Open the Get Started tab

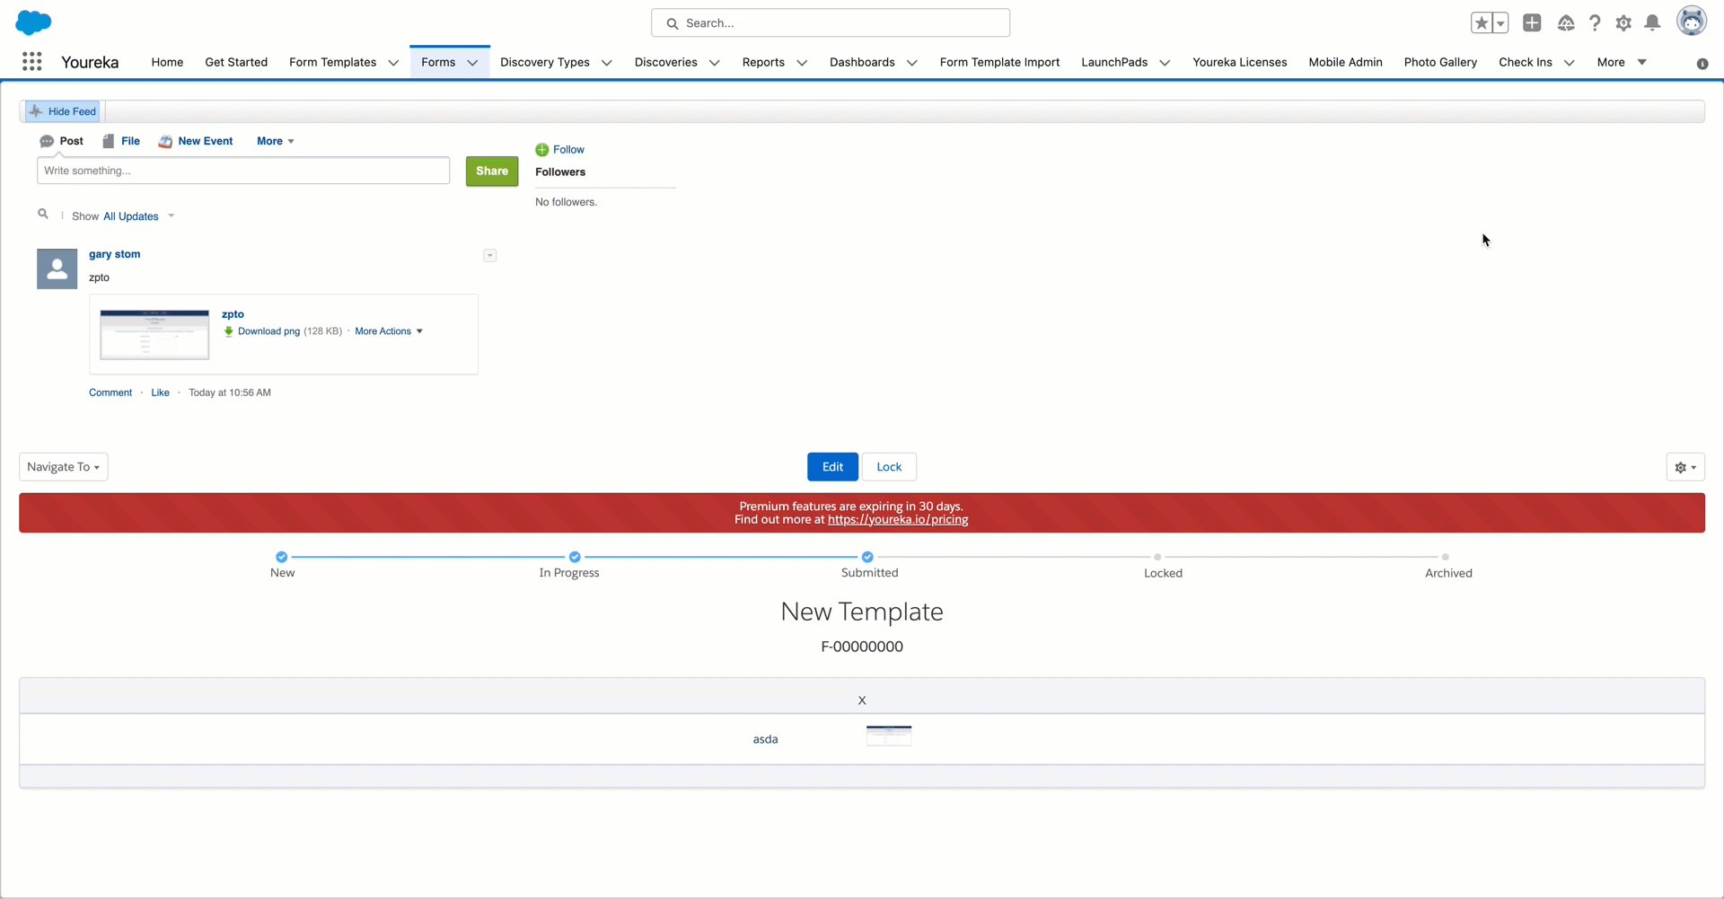tap(236, 62)
